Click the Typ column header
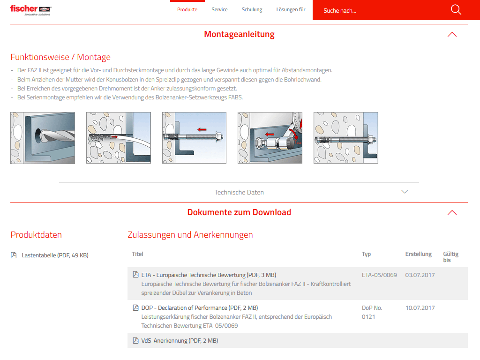This screenshot has width=480, height=360. pyautogui.click(x=366, y=254)
